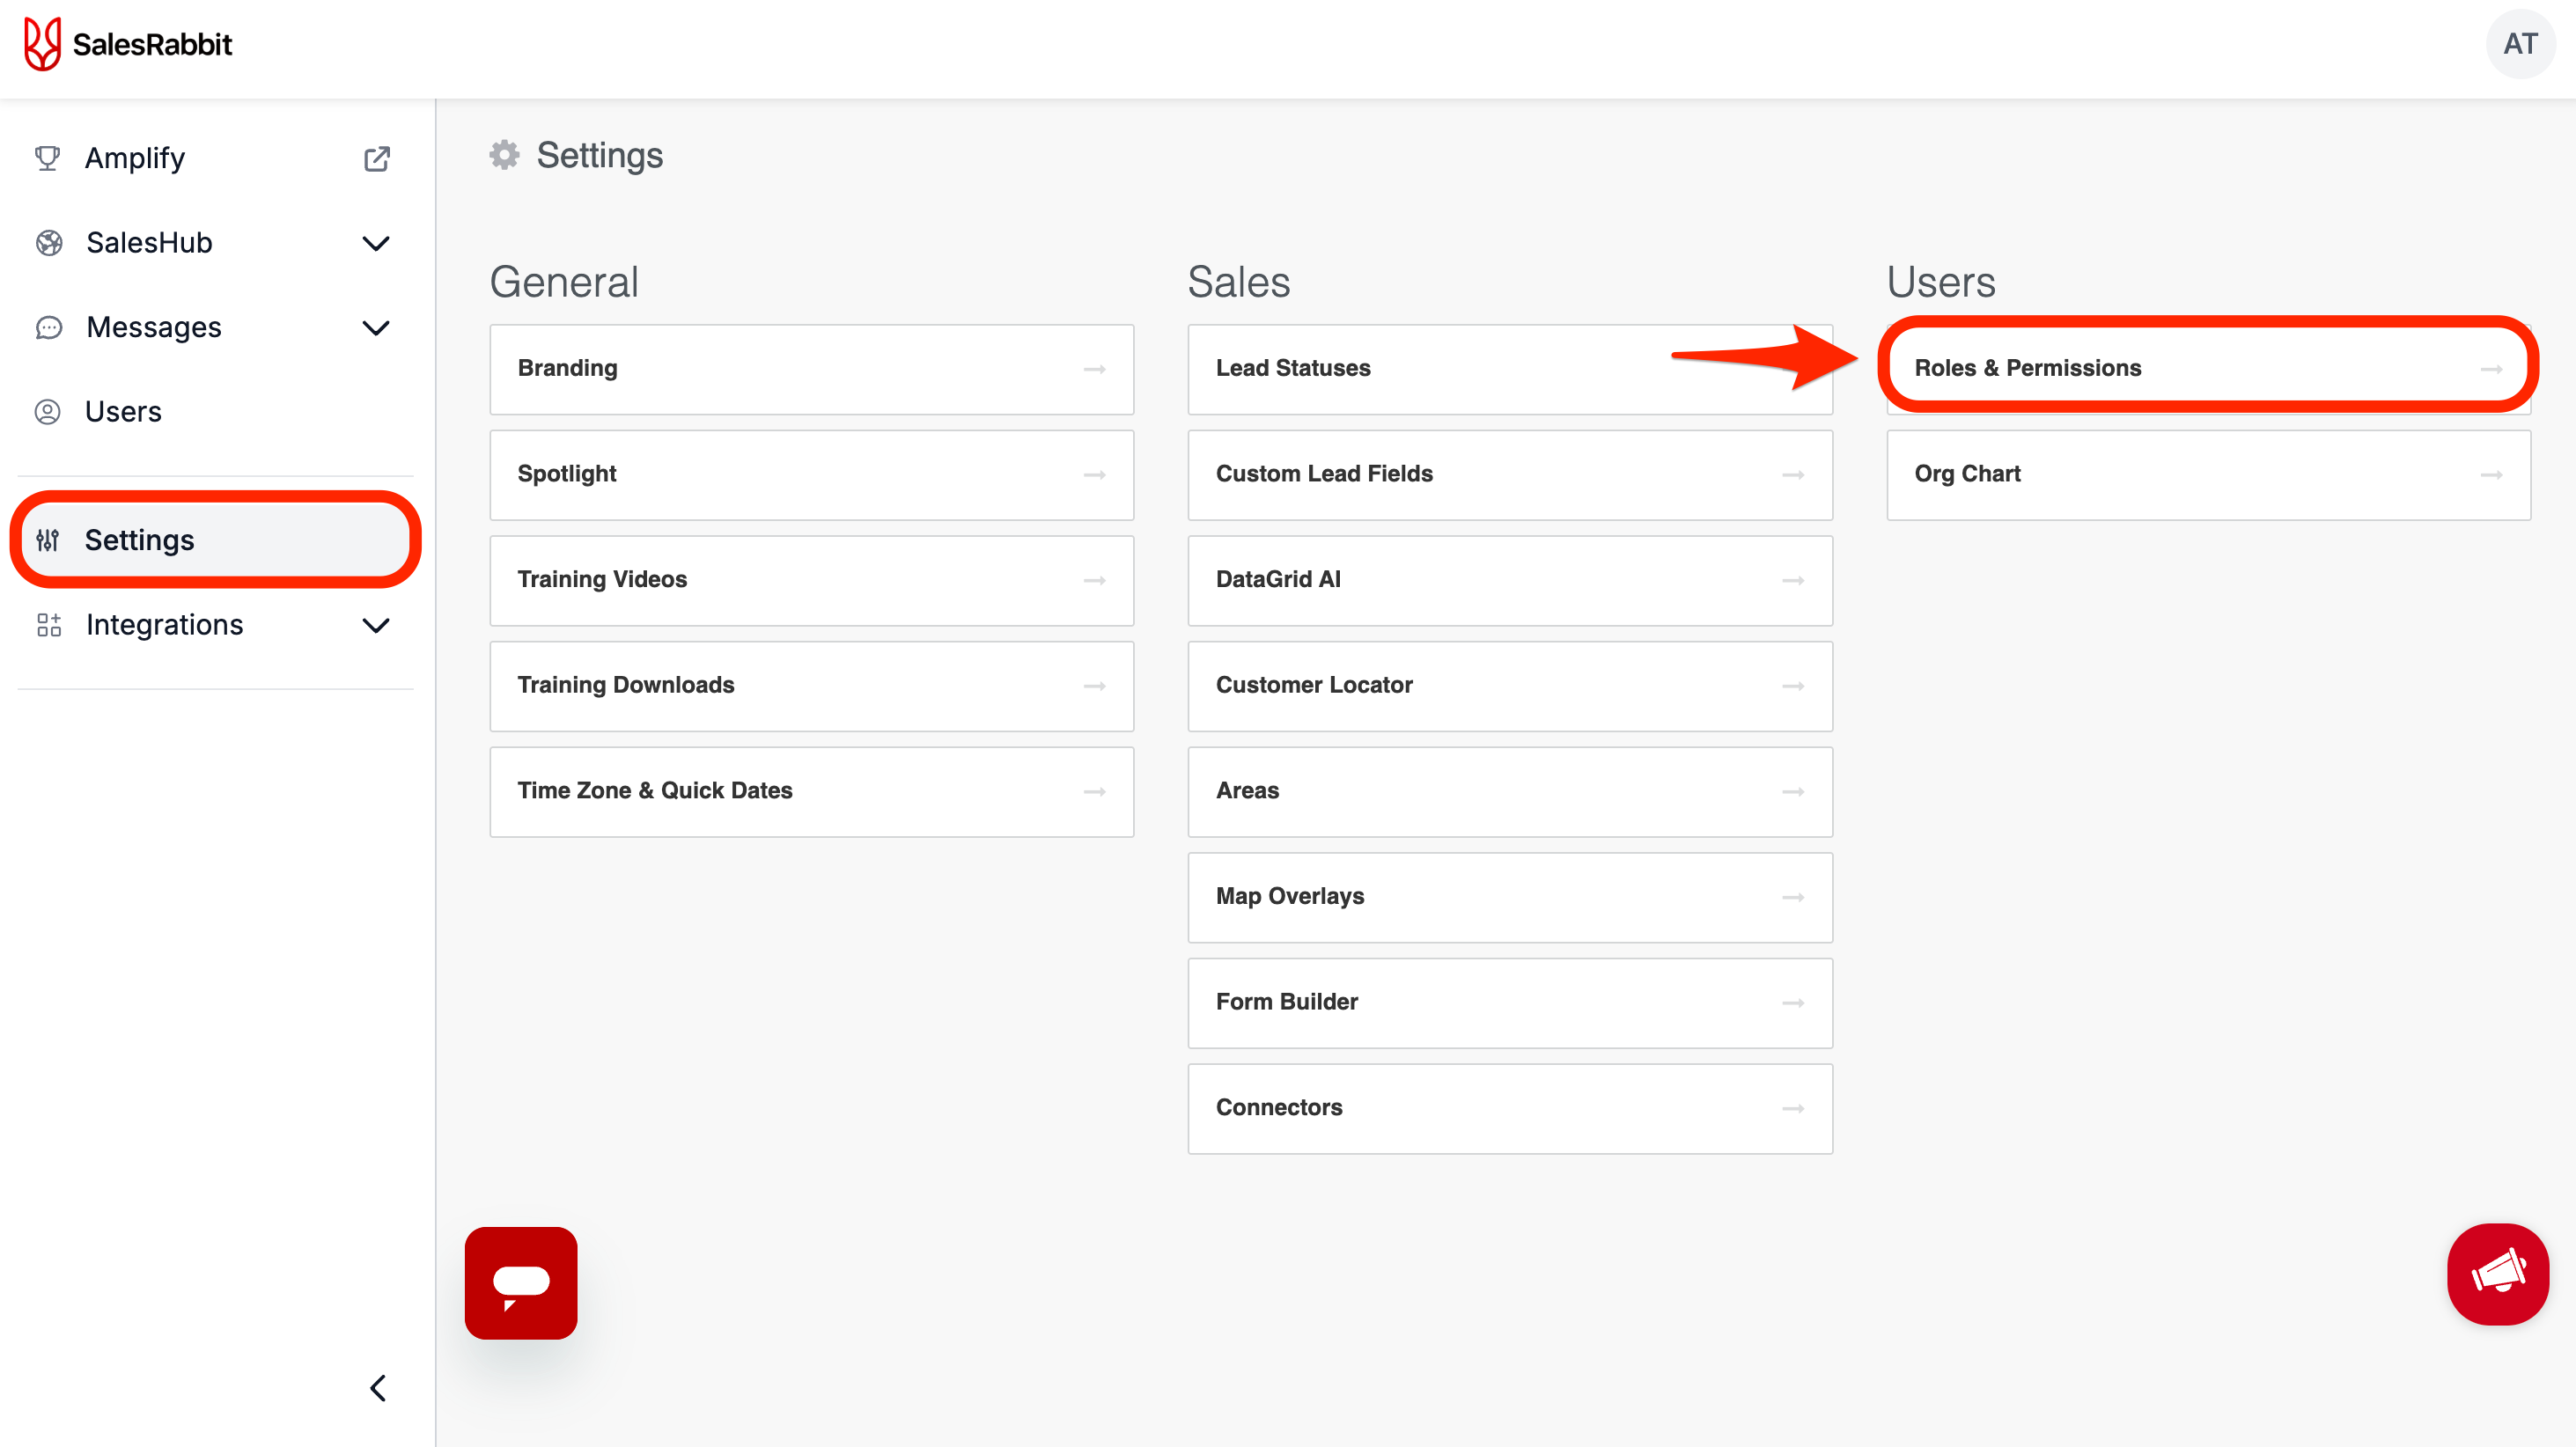This screenshot has height=1447, width=2576.
Task: Open Custom Lead Fields settings
Action: coord(1510,475)
